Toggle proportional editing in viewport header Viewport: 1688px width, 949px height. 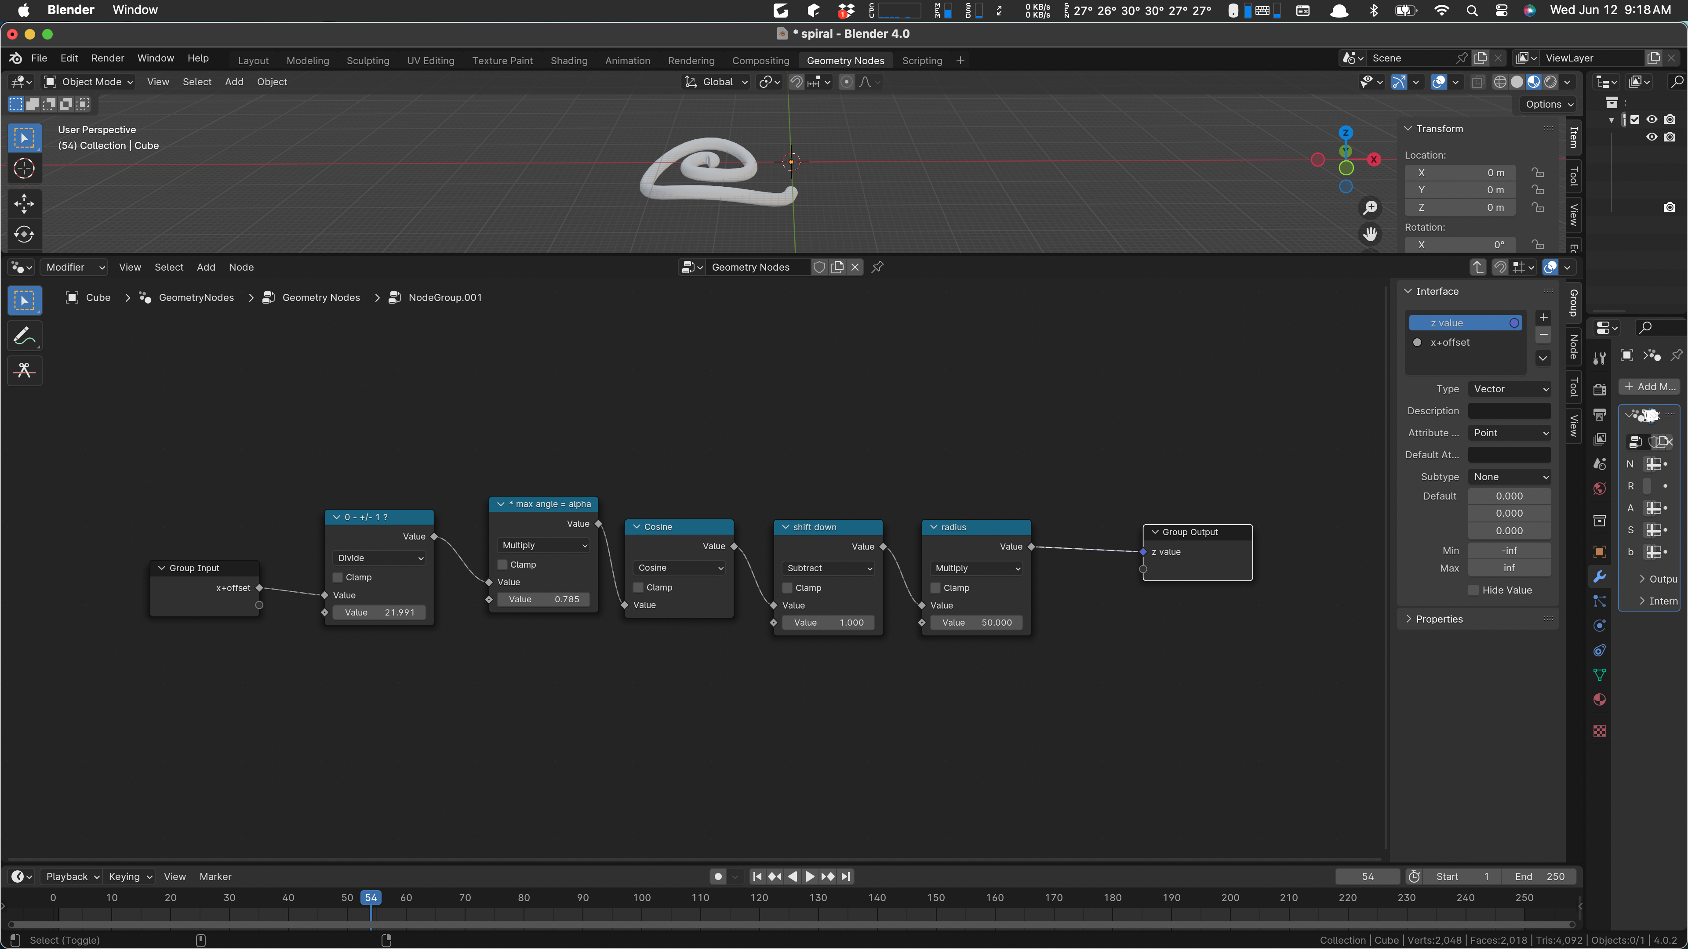tap(847, 82)
